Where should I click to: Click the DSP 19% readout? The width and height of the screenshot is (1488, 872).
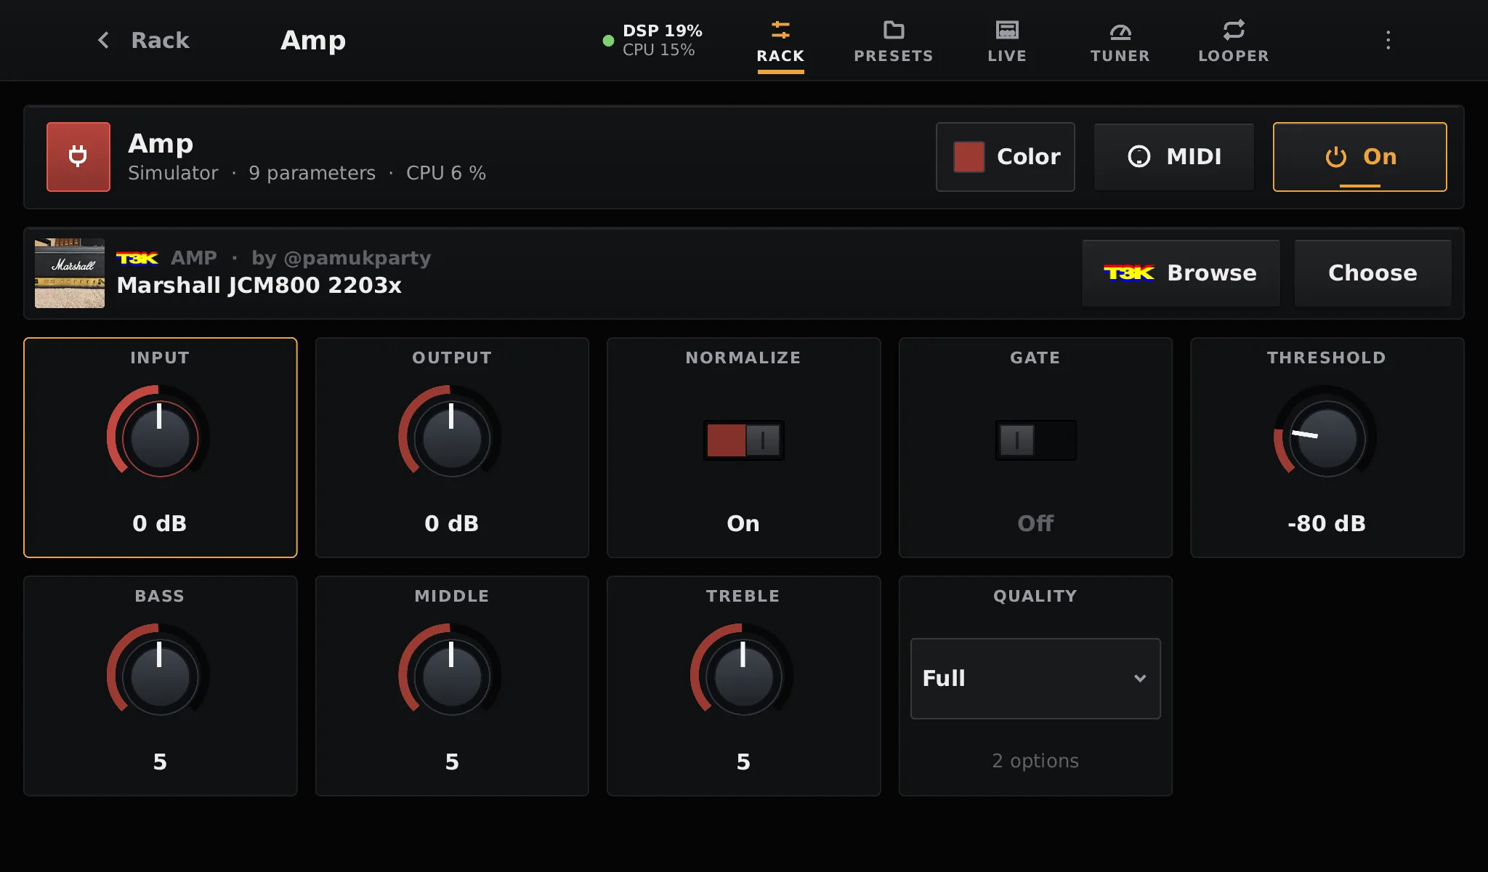click(x=662, y=31)
